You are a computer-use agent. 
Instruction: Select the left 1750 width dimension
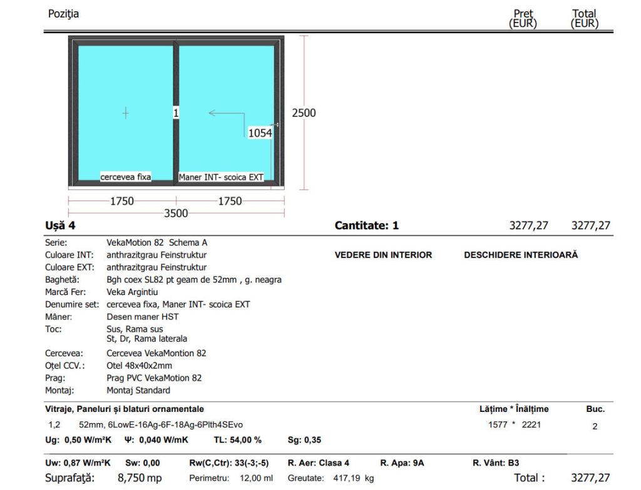click(x=121, y=201)
